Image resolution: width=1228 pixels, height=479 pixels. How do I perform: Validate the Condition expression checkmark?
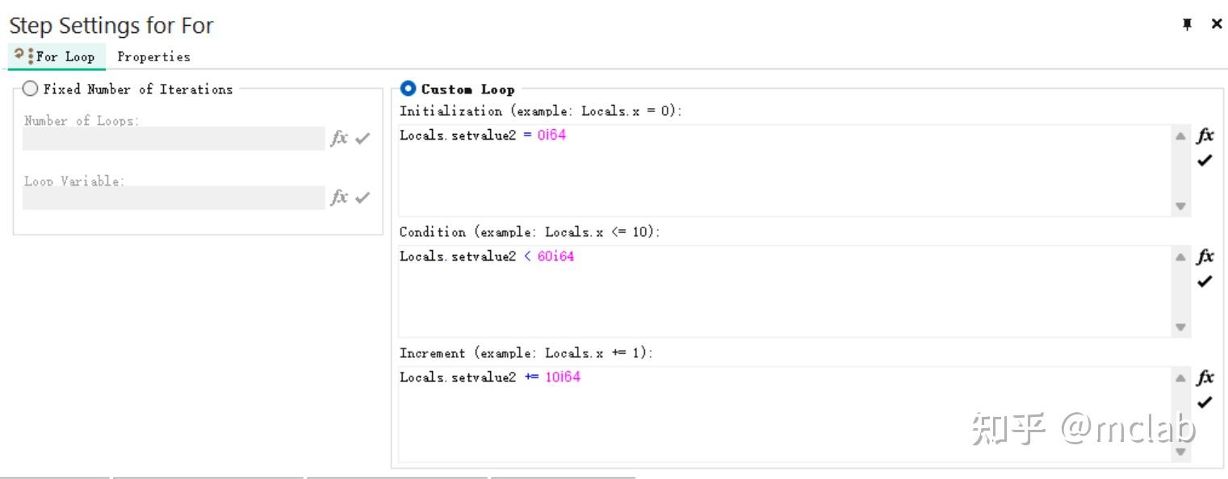tap(1205, 281)
